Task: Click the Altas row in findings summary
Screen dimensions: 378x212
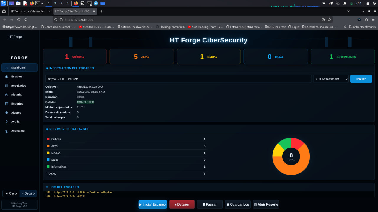Action: [126, 146]
